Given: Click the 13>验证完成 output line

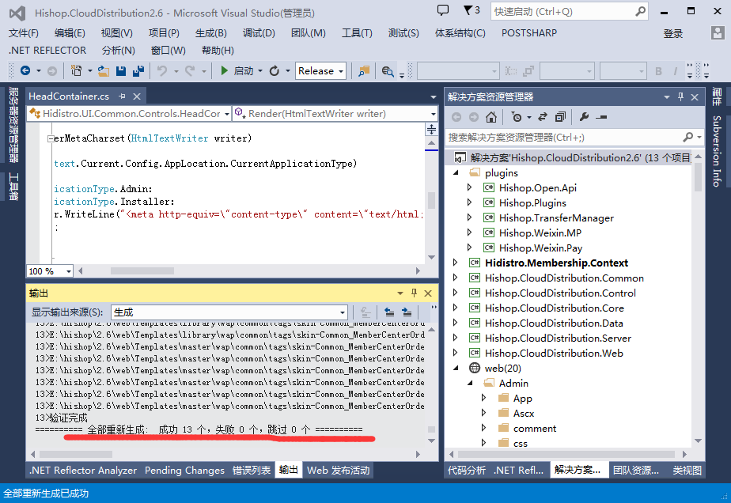Looking at the screenshot, I should (x=61, y=418).
